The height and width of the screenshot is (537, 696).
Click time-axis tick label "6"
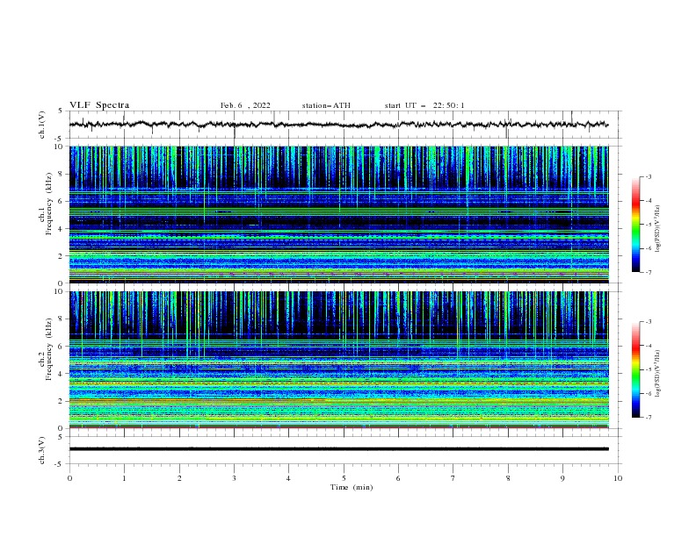pos(398,478)
